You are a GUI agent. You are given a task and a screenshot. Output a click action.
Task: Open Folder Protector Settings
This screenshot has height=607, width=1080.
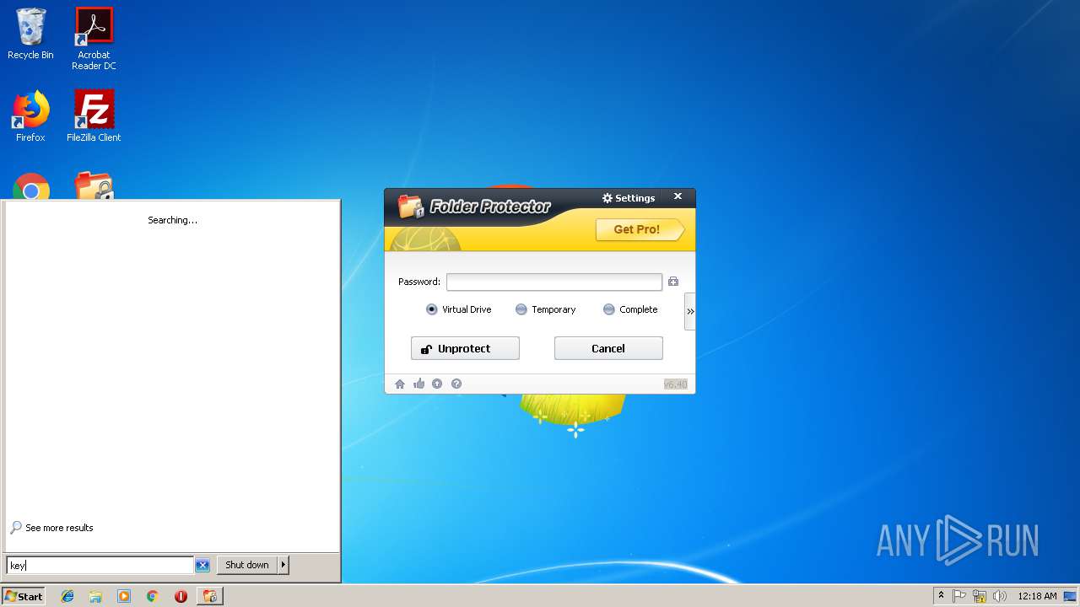[629, 198]
